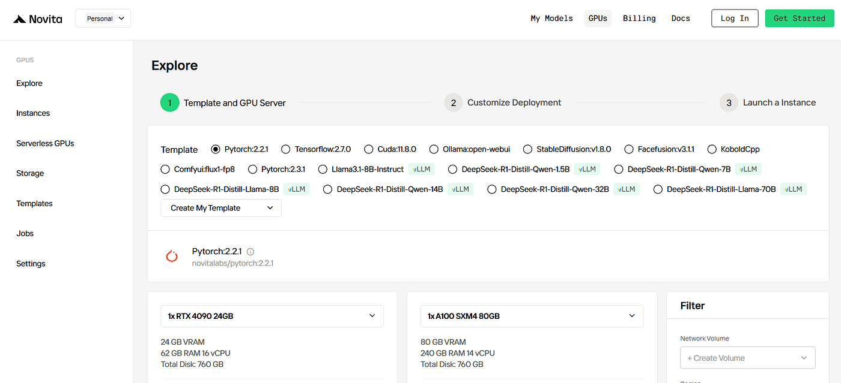Click step 2 circle for Customize Deployment
The image size is (841, 383).
[x=454, y=102]
